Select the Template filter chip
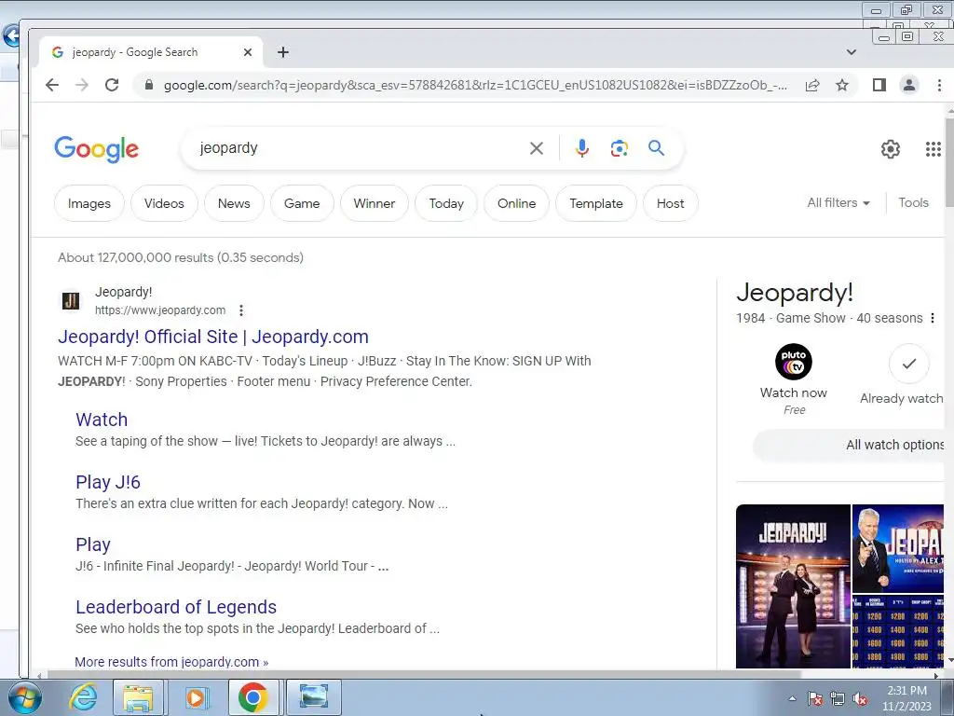Image resolution: width=954 pixels, height=716 pixels. click(x=596, y=203)
